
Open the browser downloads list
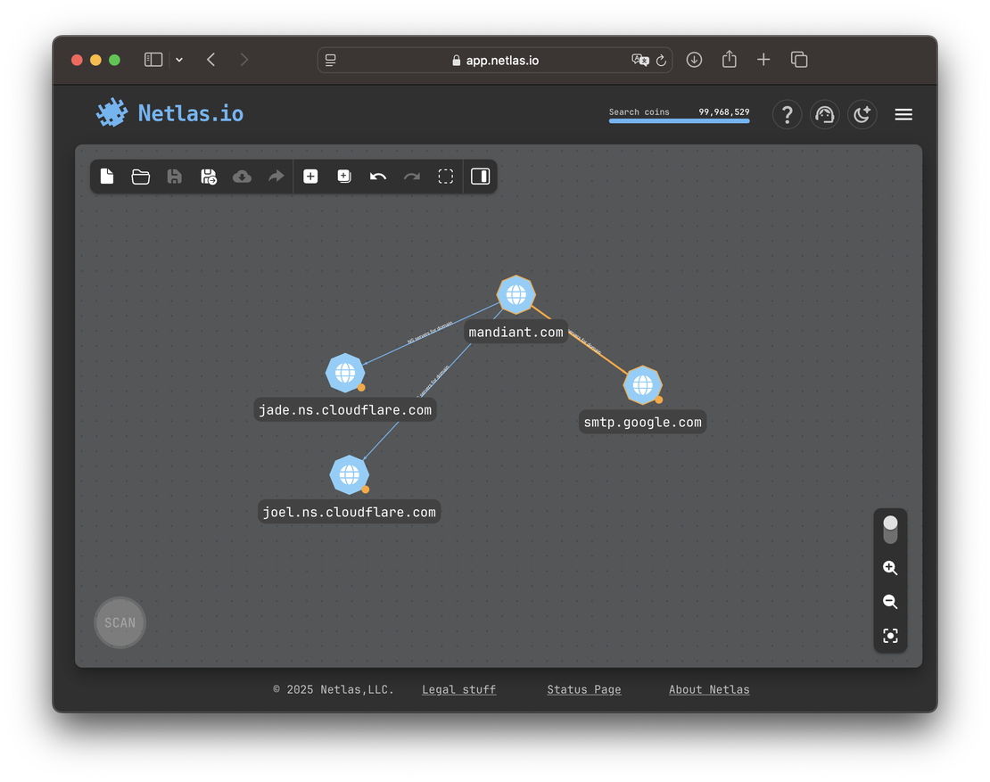(x=694, y=59)
